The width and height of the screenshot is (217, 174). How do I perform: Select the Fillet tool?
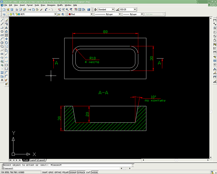coord(6,76)
